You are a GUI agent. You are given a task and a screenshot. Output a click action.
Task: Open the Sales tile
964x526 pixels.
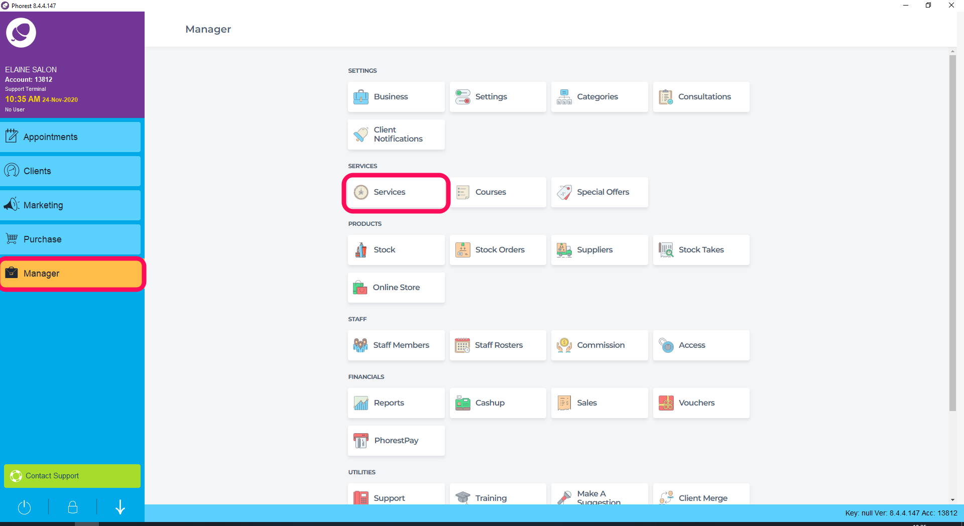coord(599,403)
